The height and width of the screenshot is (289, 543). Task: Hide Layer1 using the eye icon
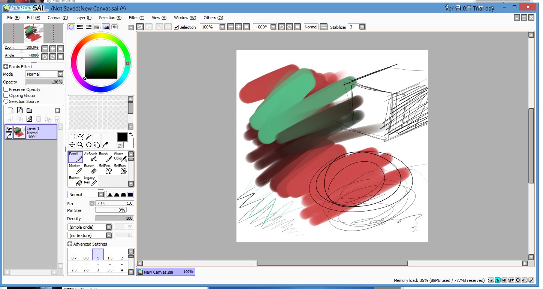tap(9, 129)
